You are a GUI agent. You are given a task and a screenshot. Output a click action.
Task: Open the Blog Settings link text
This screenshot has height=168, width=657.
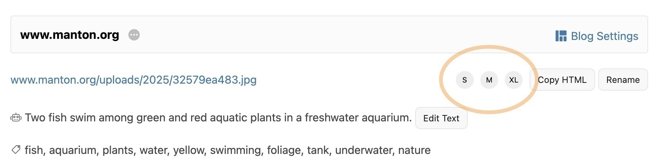pos(604,36)
